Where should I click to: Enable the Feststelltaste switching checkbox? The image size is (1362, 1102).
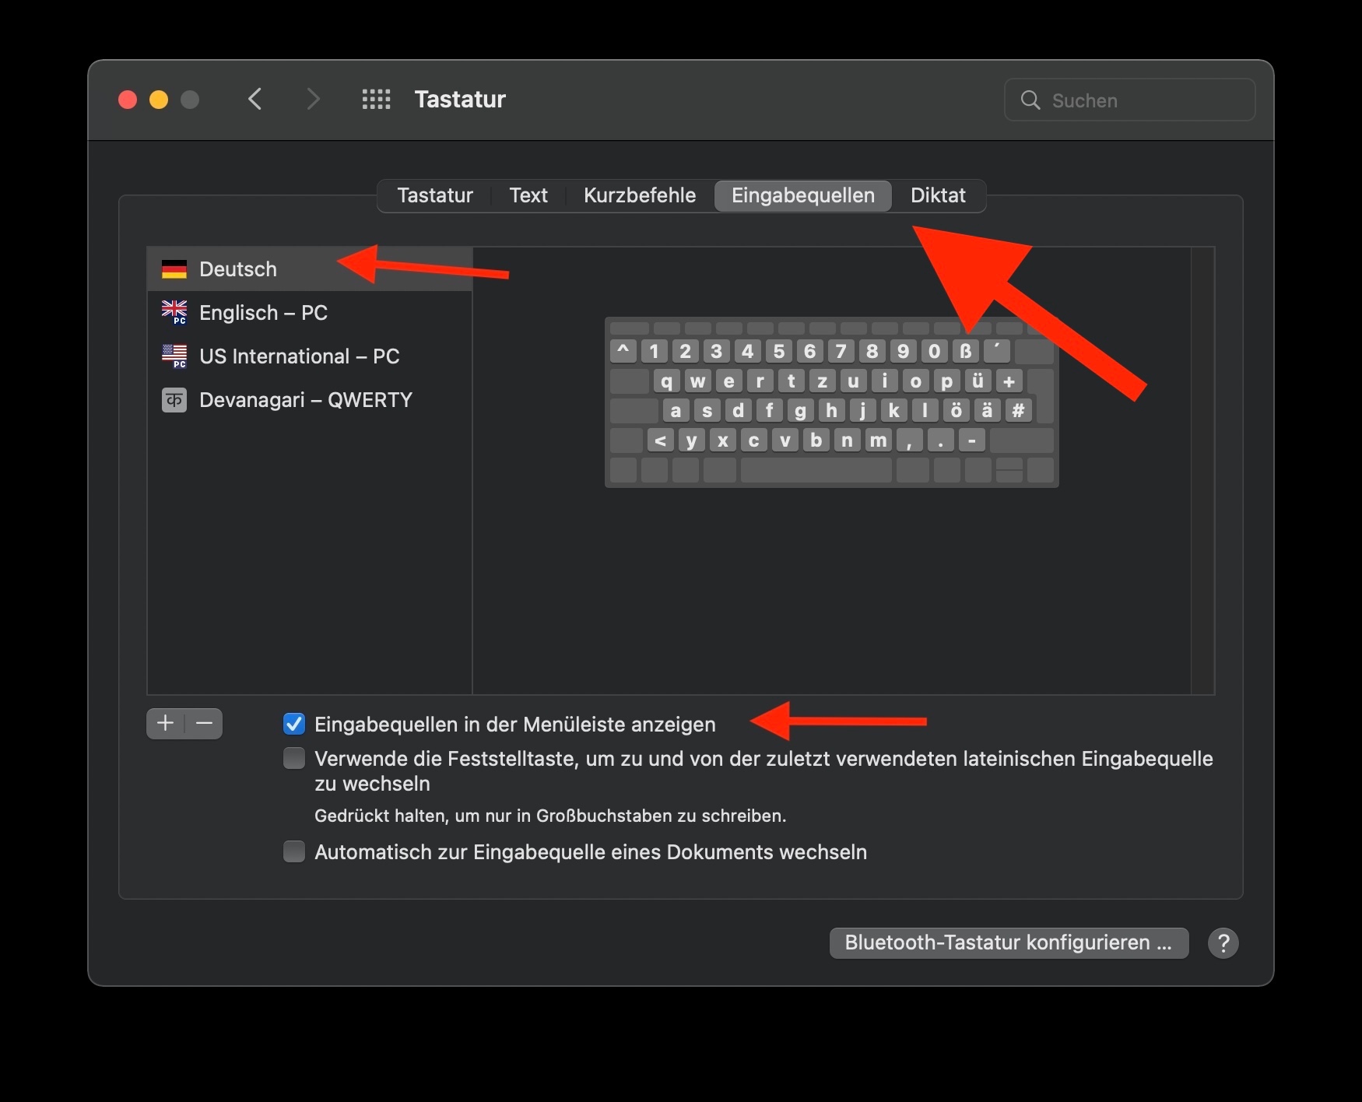[x=294, y=759]
